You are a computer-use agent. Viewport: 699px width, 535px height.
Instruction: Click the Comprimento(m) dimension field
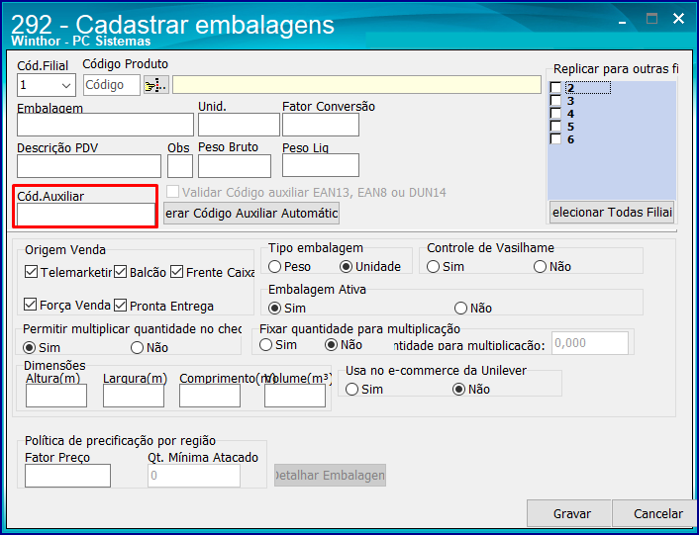click(x=210, y=396)
